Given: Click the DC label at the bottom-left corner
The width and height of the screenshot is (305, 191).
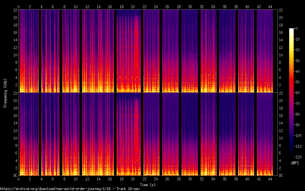Looking at the screenshot, I should [x=15, y=176].
